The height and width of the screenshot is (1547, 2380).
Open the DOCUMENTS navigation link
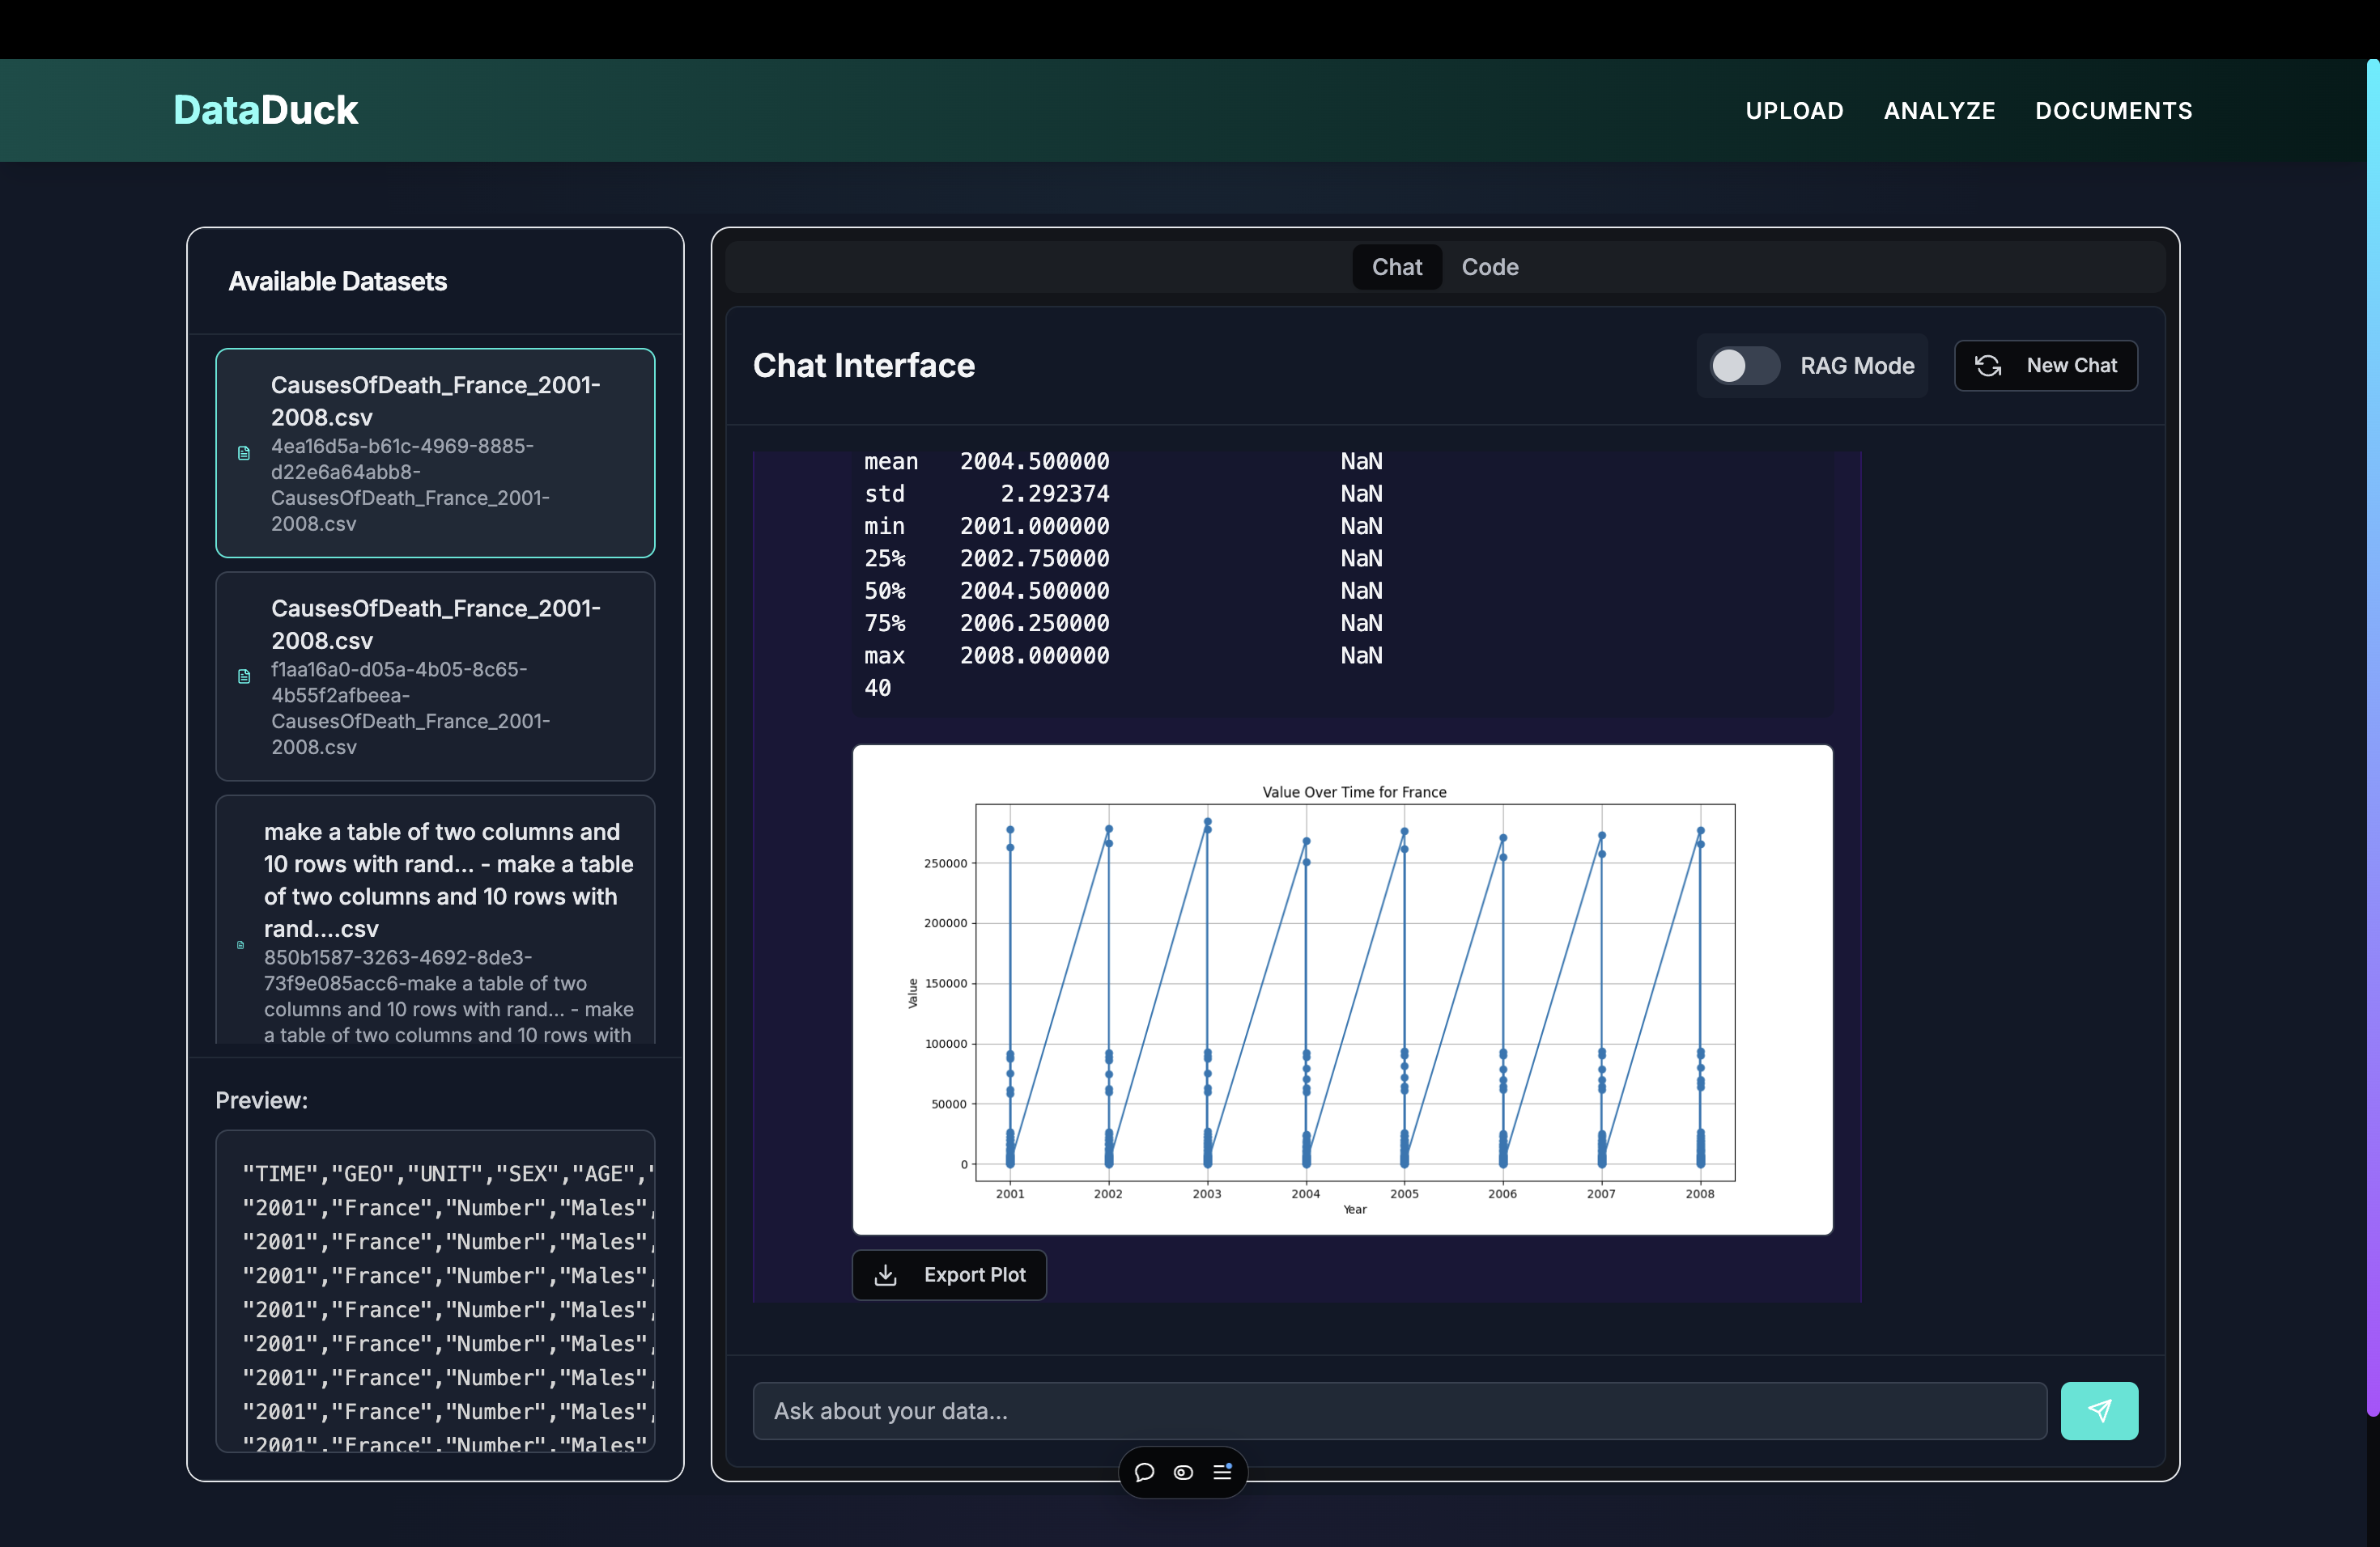click(x=2113, y=111)
